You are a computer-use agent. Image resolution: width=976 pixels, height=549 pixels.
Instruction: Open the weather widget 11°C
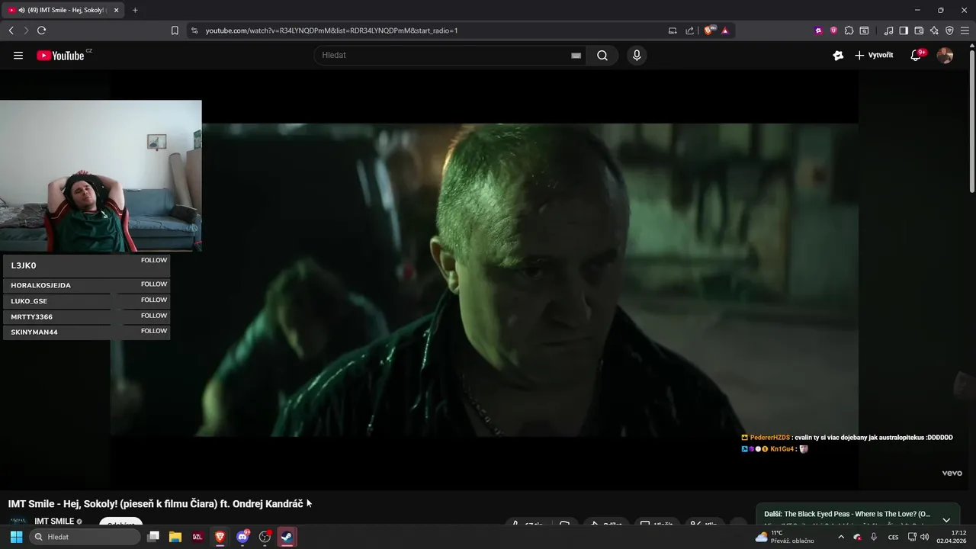pos(785,537)
